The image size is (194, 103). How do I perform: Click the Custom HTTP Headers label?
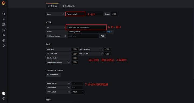coord(54,70)
